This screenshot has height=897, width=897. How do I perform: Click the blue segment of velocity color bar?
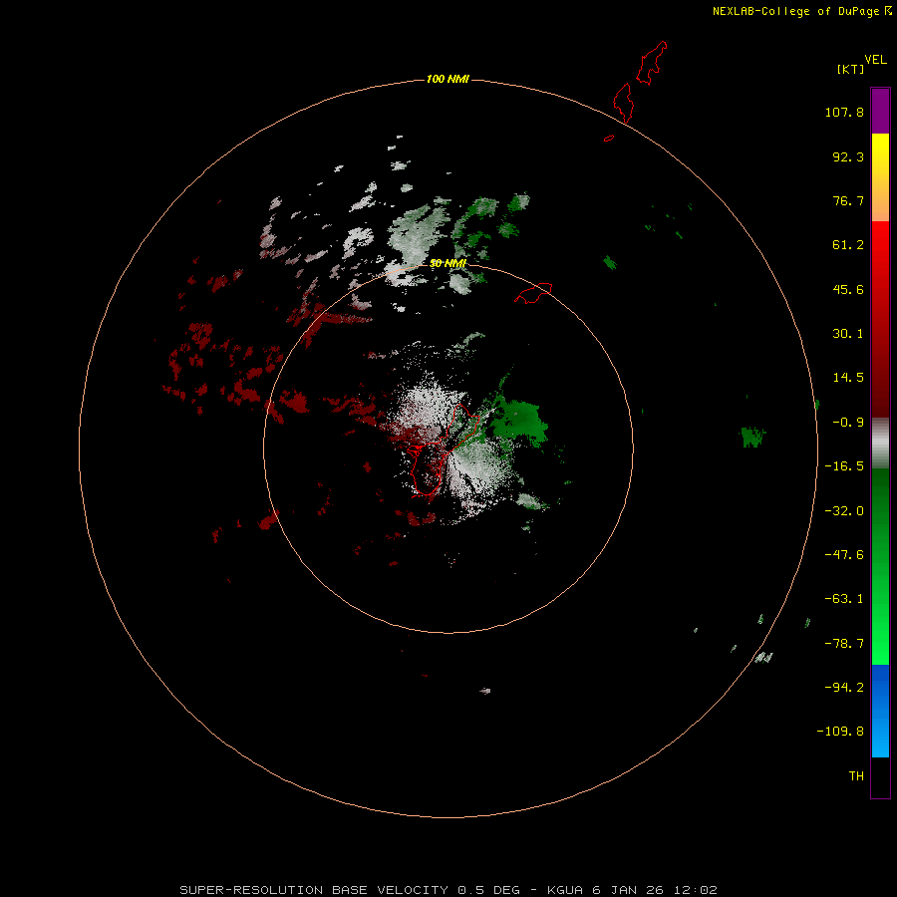pyautogui.click(x=880, y=711)
